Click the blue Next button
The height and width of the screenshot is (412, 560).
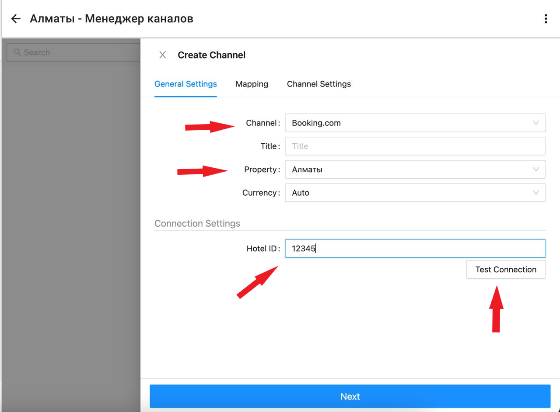pos(350,396)
